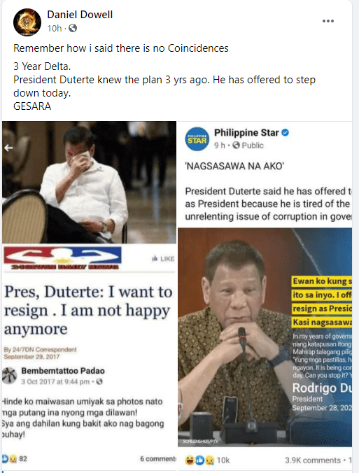
Task: Click the Philippine Star logo avatar
Action: click(x=197, y=139)
